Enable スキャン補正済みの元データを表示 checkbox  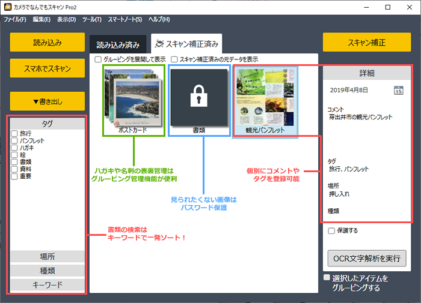pyautogui.click(x=174, y=59)
